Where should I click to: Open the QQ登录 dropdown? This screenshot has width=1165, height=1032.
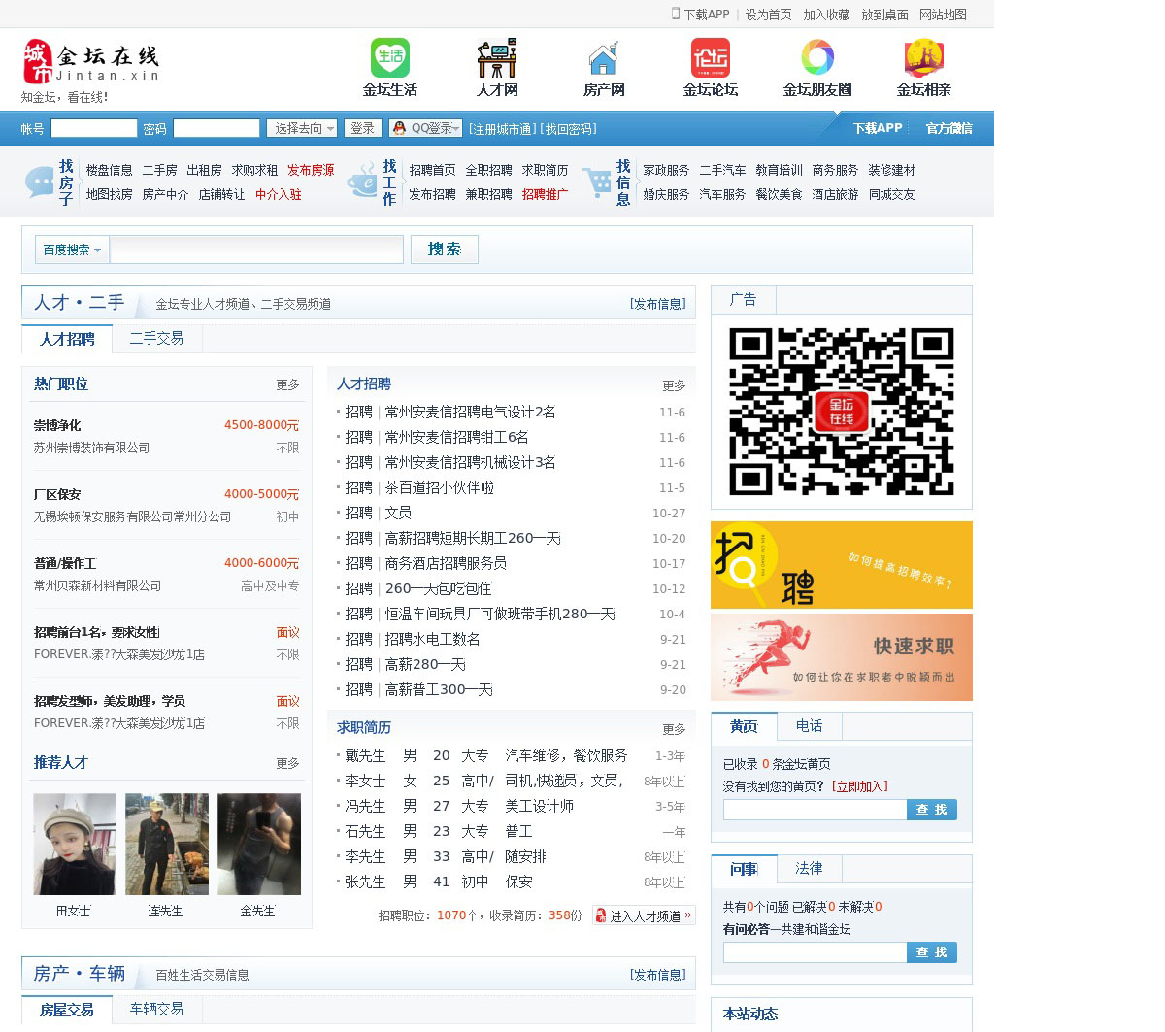(425, 128)
